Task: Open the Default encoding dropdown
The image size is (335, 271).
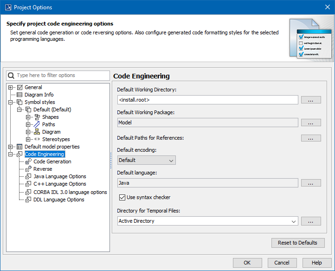Action: pyautogui.click(x=146, y=160)
